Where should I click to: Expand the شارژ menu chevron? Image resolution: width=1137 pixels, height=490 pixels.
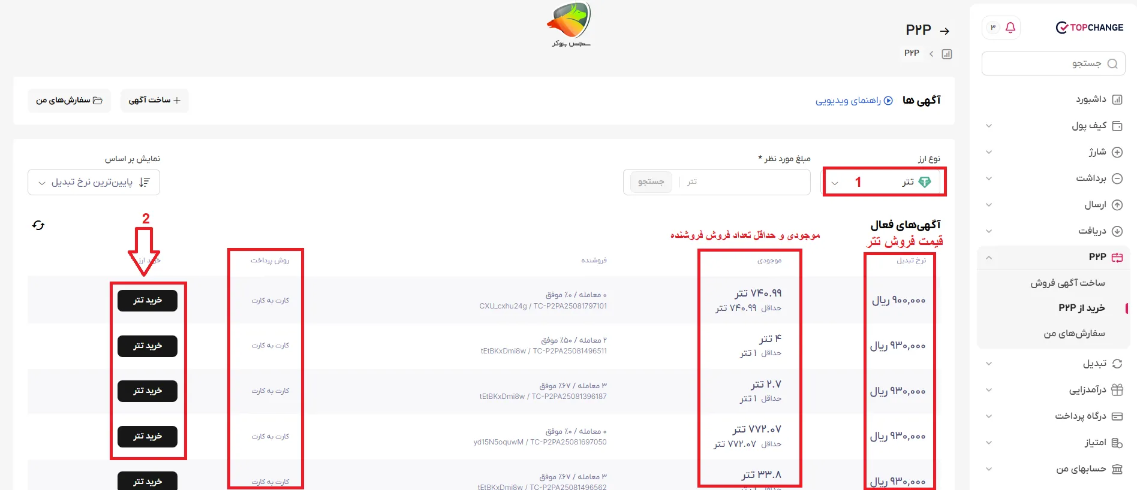click(989, 152)
